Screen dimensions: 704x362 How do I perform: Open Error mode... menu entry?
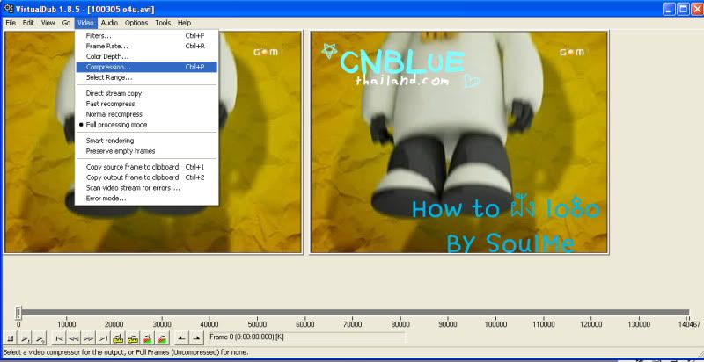coord(146,199)
